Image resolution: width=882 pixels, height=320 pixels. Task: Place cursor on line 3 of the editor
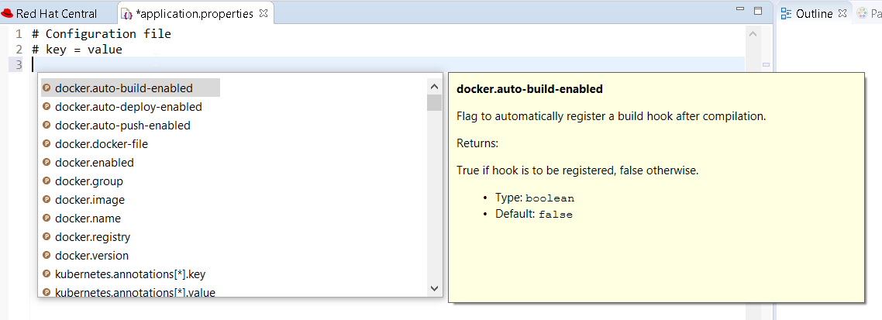point(388,64)
